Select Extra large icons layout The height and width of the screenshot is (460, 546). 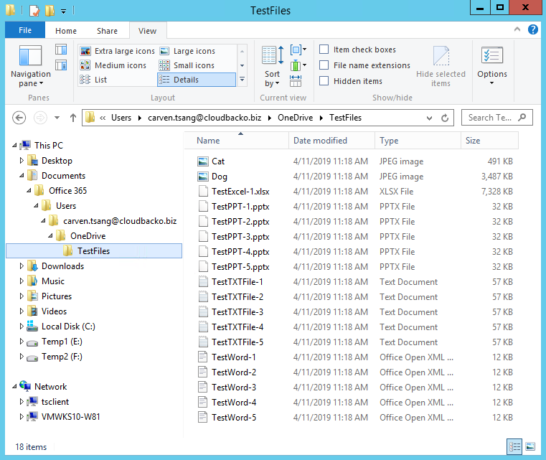click(x=117, y=51)
